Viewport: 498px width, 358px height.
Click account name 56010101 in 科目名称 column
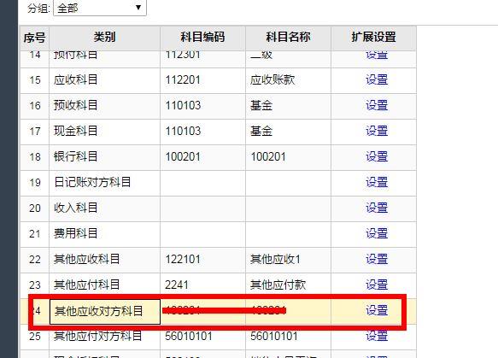(x=274, y=337)
